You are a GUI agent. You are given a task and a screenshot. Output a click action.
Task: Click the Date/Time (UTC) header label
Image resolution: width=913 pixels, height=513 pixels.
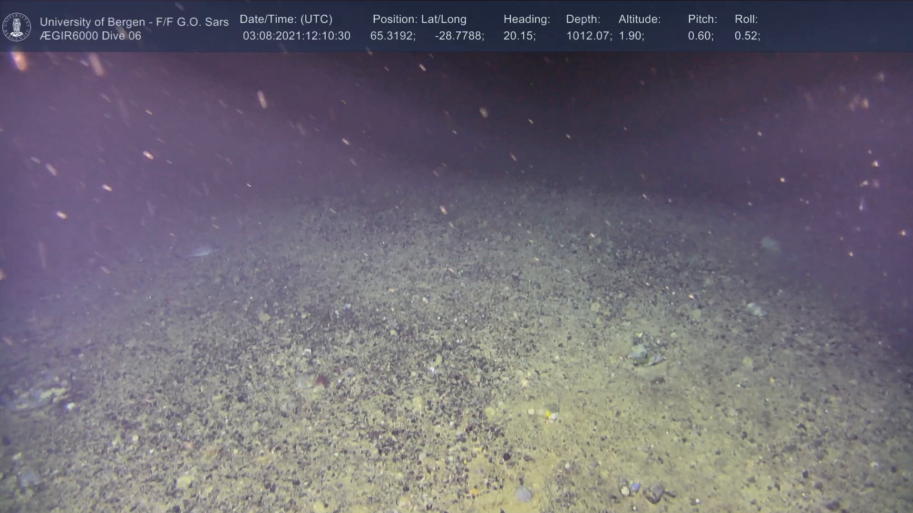click(x=286, y=19)
